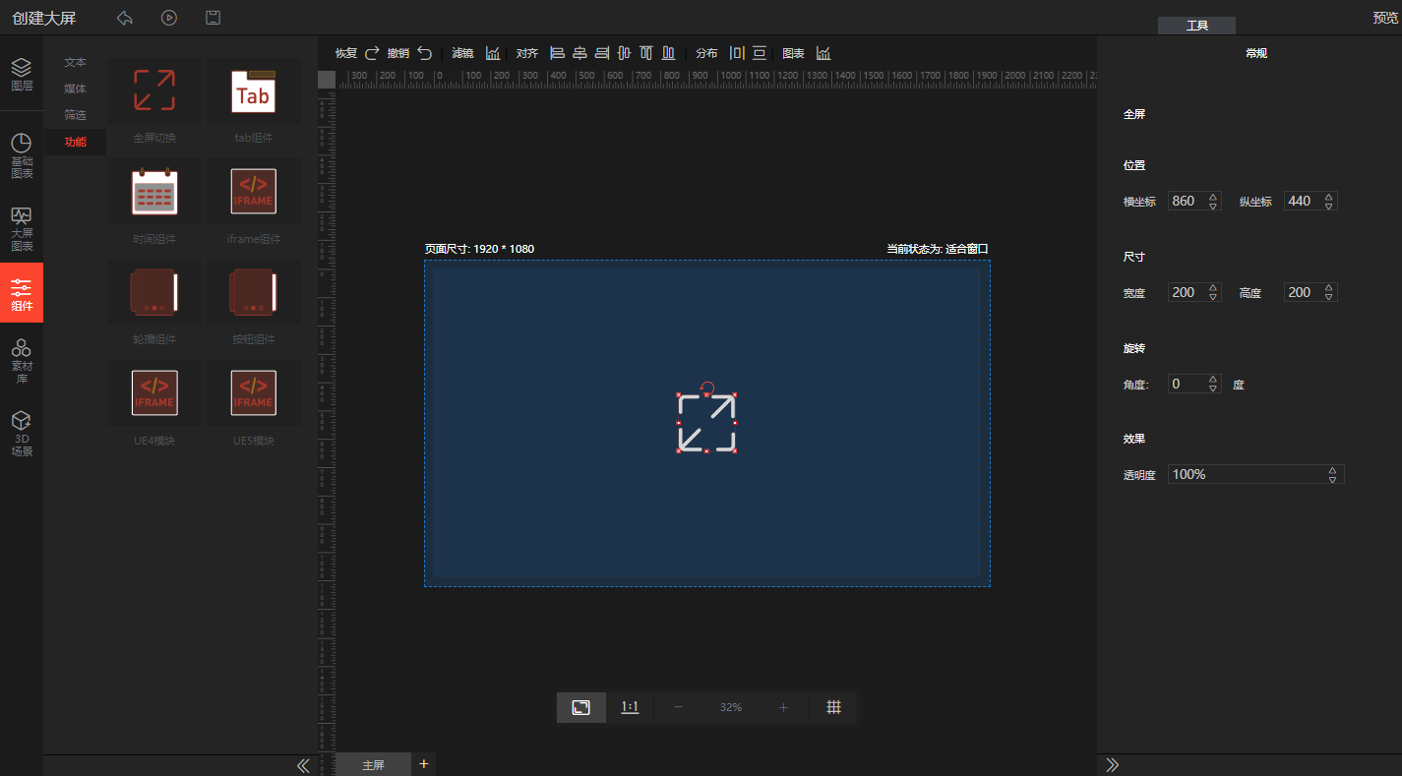Click the align left icon
The image size is (1402, 776).
(x=557, y=53)
